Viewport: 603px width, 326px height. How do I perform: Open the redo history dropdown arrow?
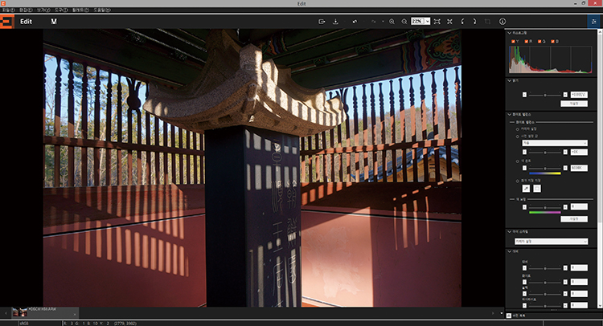pyautogui.click(x=383, y=22)
